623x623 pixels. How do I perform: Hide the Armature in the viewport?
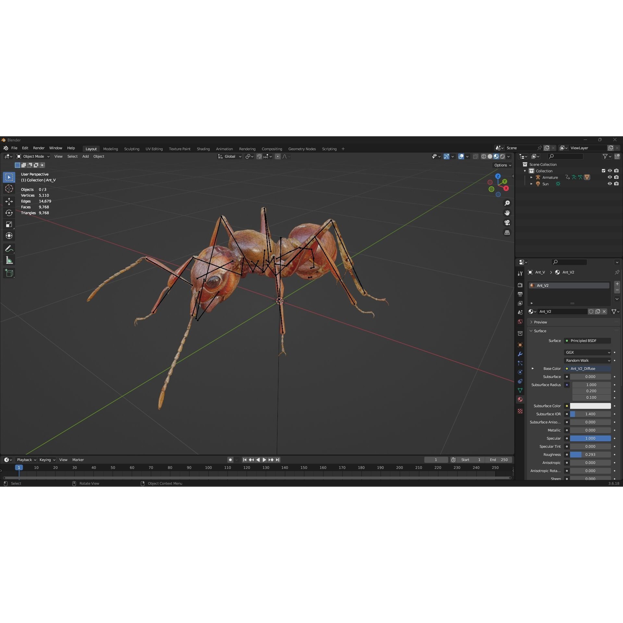(610, 177)
